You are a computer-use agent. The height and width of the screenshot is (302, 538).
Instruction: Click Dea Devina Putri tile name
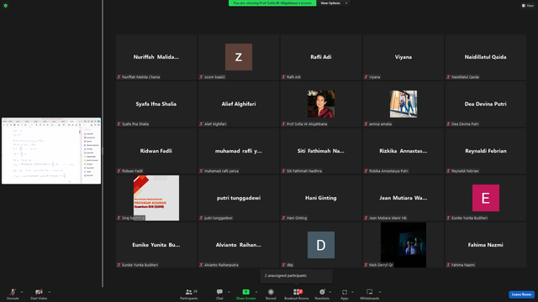[x=486, y=104]
